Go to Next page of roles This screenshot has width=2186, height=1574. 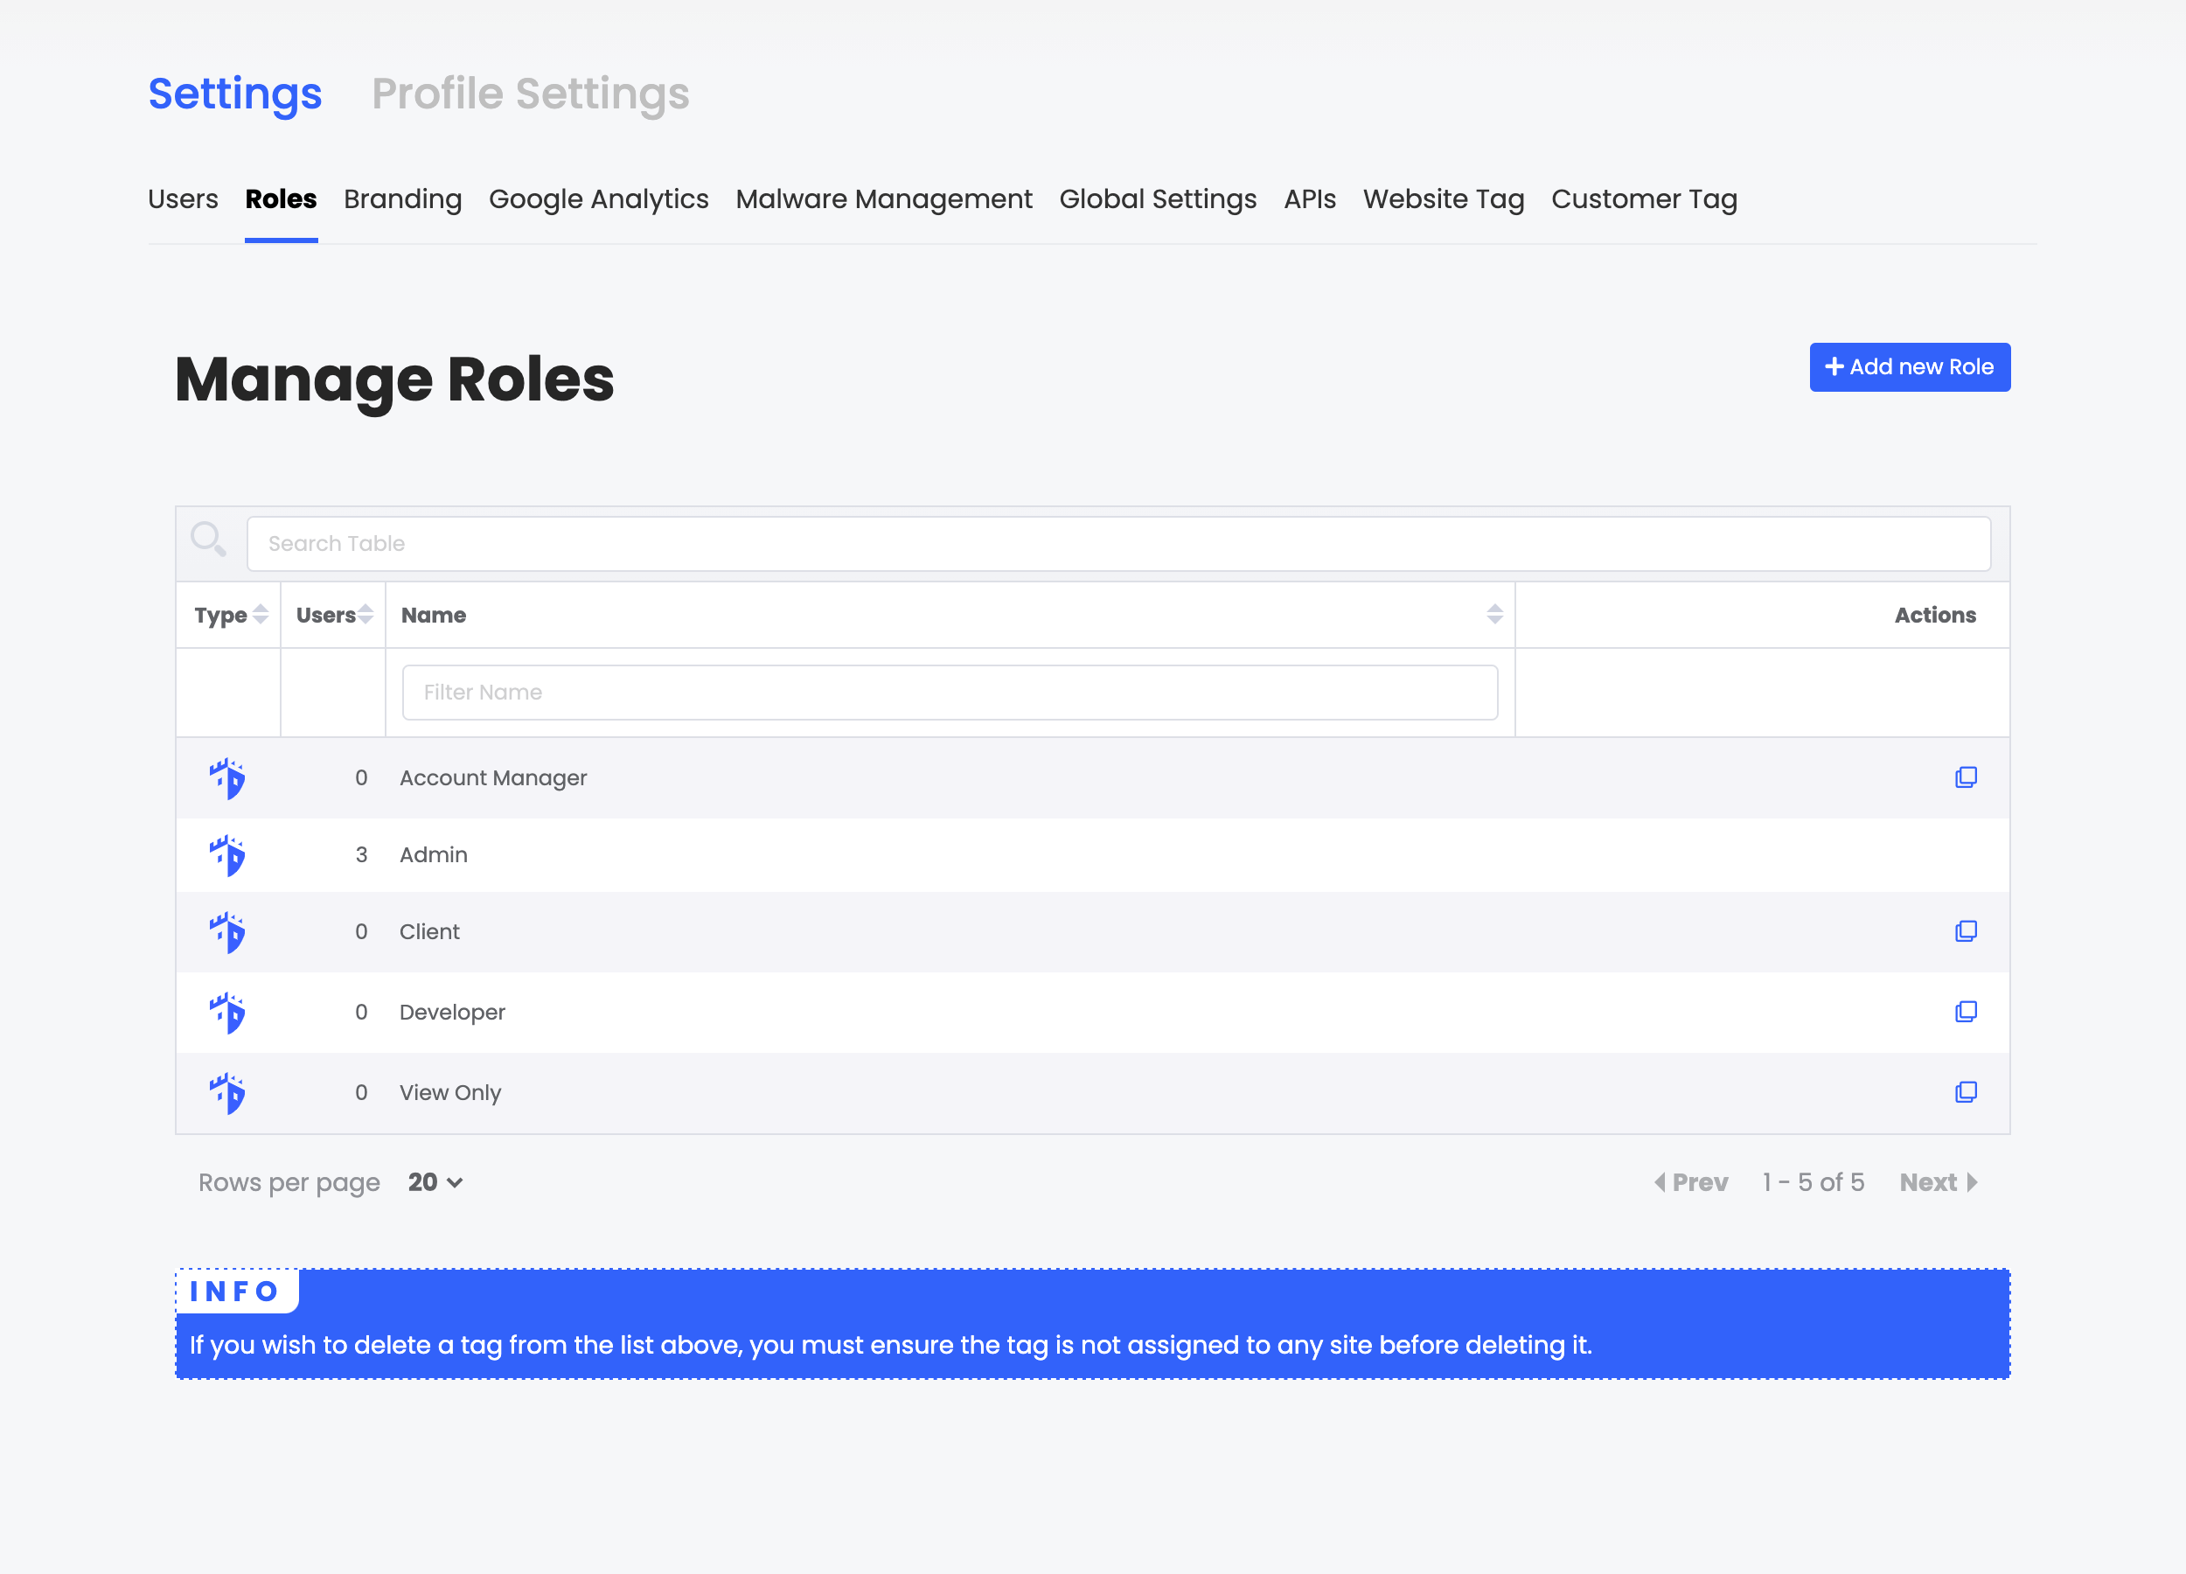(1938, 1182)
